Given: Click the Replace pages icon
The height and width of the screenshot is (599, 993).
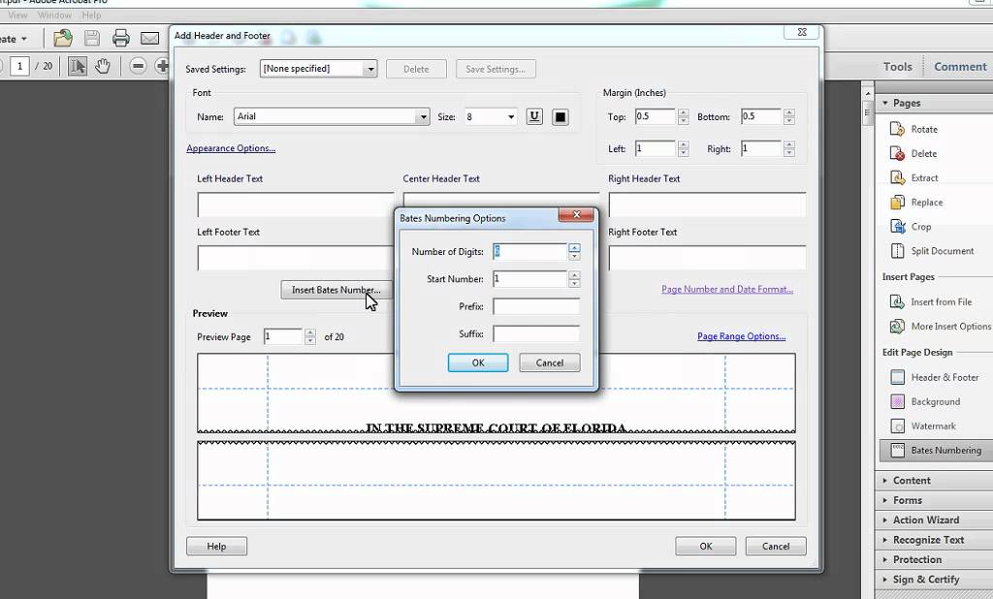Looking at the screenshot, I should tap(897, 202).
